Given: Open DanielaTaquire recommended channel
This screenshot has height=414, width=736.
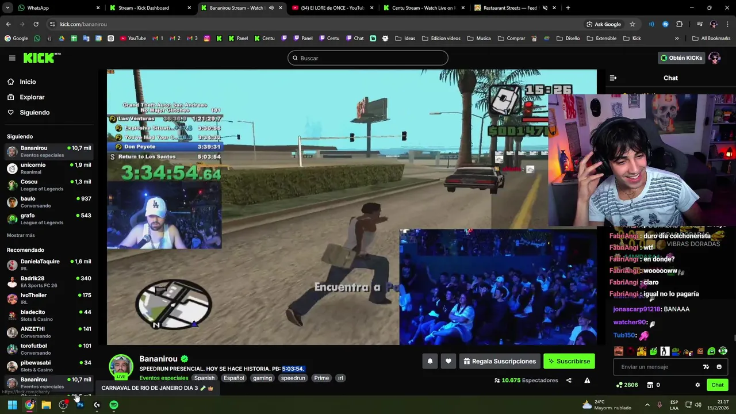Looking at the screenshot, I should point(48,264).
